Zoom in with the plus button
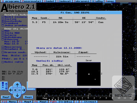 15,90
